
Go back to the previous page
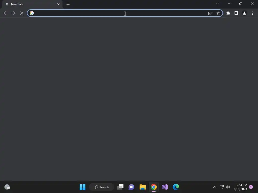[x=6, y=13]
